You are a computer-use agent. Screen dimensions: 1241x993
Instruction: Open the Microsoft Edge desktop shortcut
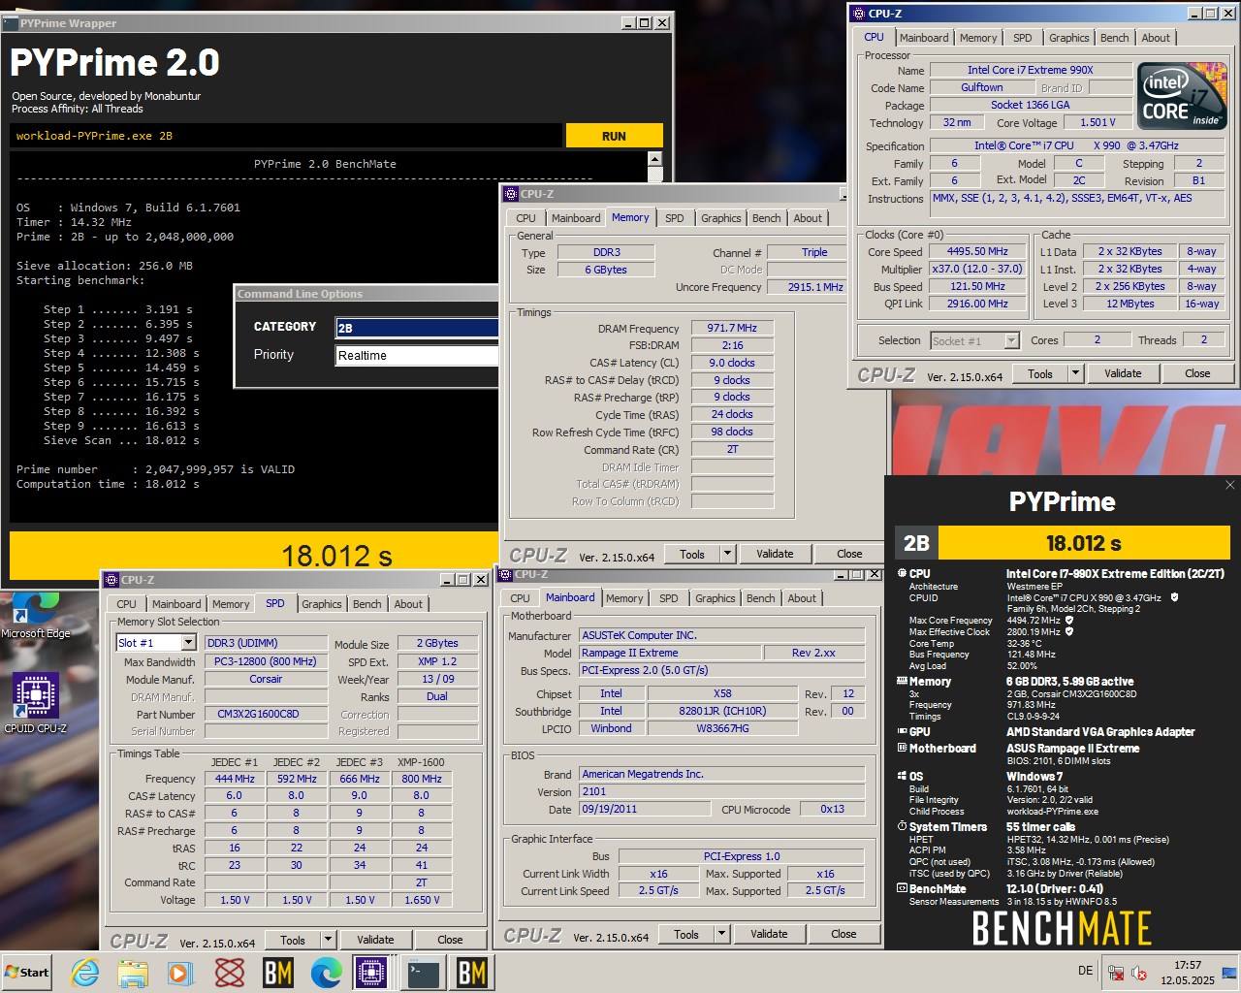36,617
